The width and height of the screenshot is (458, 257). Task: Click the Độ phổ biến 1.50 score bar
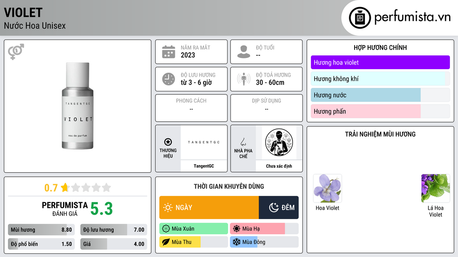tap(42, 244)
